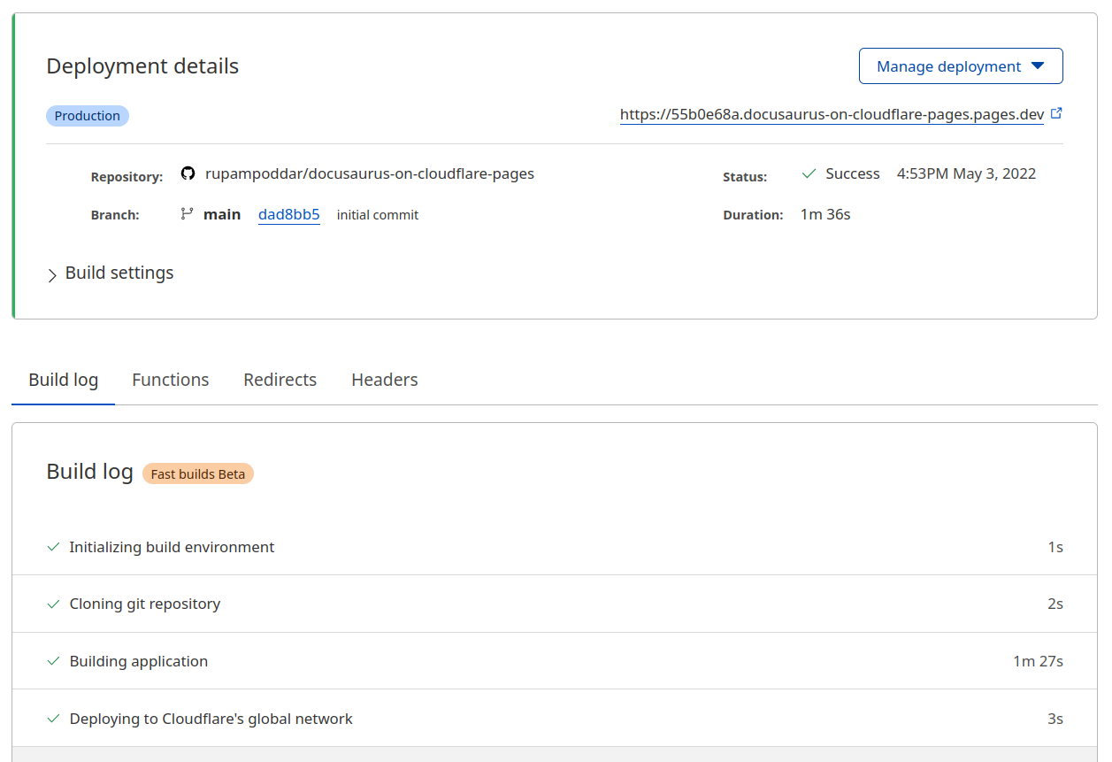1112x762 pixels.
Task: Click the checkmark beside Deploying to Cloudflare's global network
Action: pyautogui.click(x=53, y=719)
